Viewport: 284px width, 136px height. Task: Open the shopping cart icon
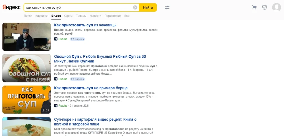254,7
